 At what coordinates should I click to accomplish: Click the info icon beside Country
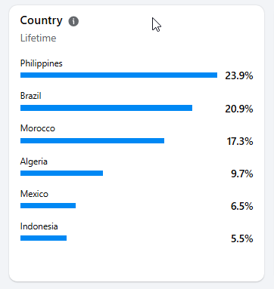click(73, 21)
